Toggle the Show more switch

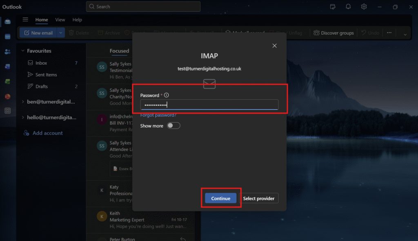(x=173, y=125)
